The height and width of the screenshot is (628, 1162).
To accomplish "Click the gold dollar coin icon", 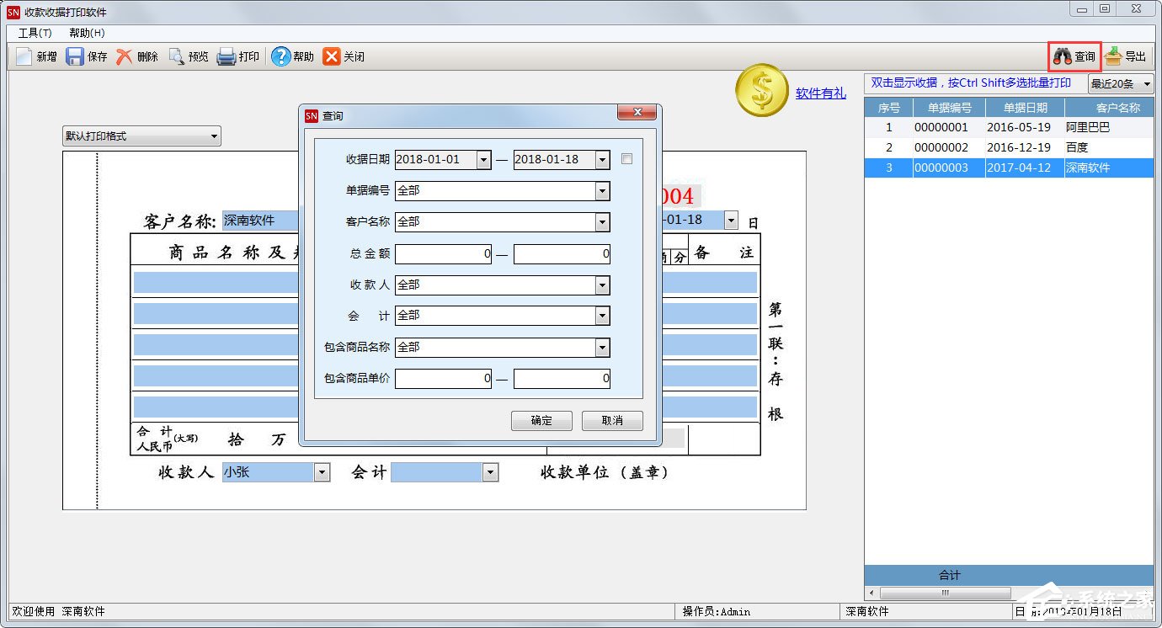I will pos(761,91).
